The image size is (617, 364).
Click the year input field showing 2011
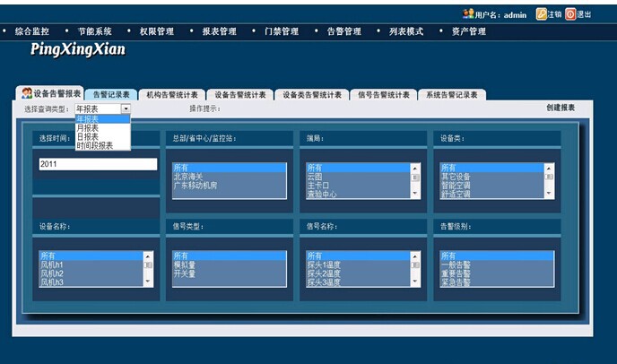click(98, 164)
